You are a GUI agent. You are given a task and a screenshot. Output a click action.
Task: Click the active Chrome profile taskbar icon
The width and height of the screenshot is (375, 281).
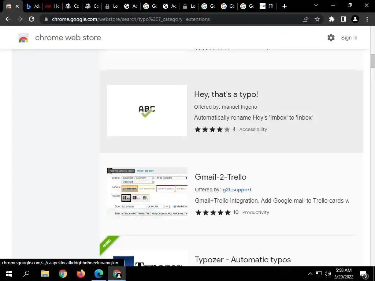click(117, 274)
